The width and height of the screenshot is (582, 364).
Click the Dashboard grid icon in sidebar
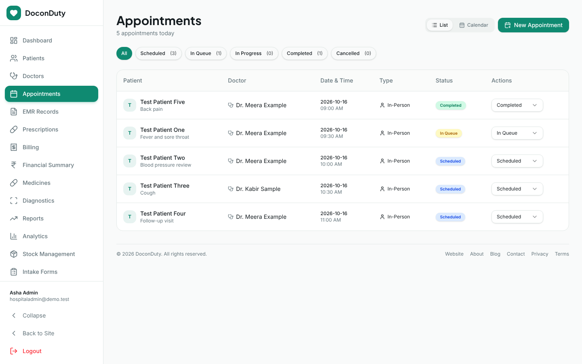pyautogui.click(x=14, y=40)
